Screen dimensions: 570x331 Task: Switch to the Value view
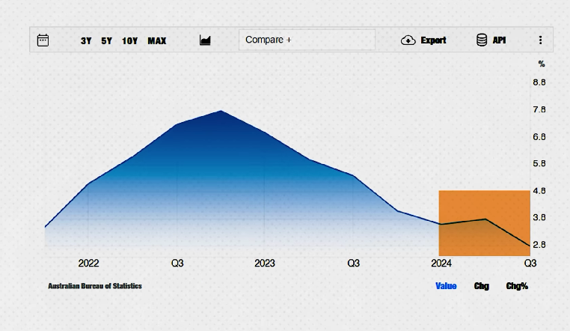[446, 286]
